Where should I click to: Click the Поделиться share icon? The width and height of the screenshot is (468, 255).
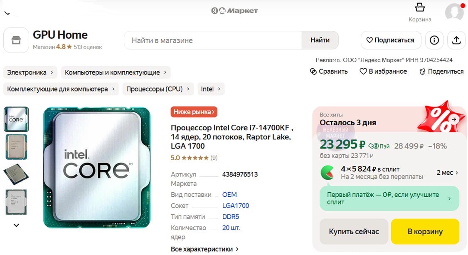coord(423,72)
